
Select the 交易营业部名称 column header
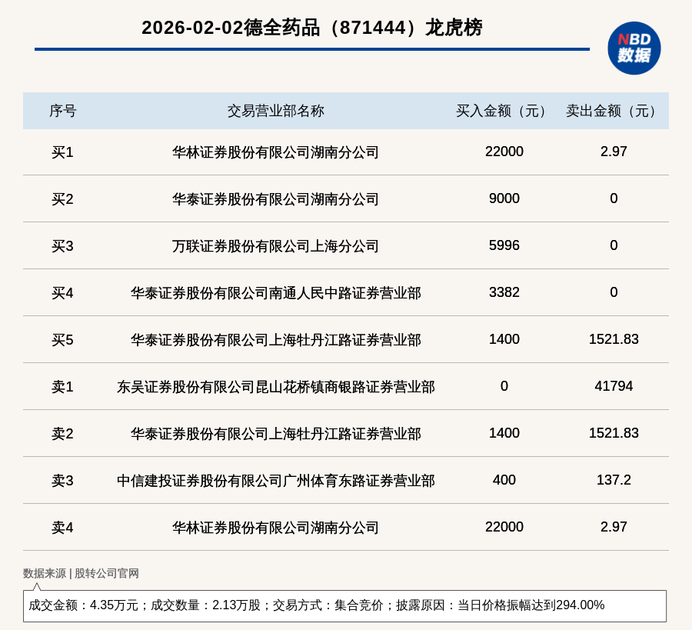[x=275, y=111]
